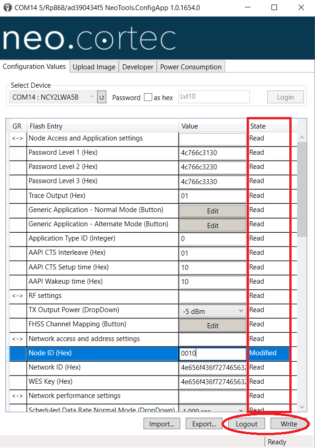Click the scroll up arrow of the table

(302, 138)
